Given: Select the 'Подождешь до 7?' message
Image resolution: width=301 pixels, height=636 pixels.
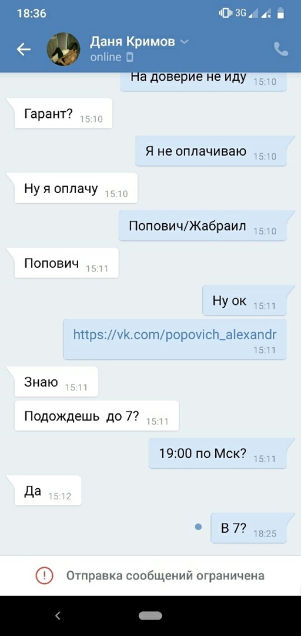Looking at the screenshot, I should [96, 416].
